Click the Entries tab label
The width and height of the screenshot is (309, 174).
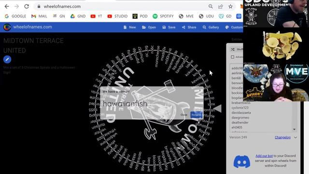[x=237, y=40]
